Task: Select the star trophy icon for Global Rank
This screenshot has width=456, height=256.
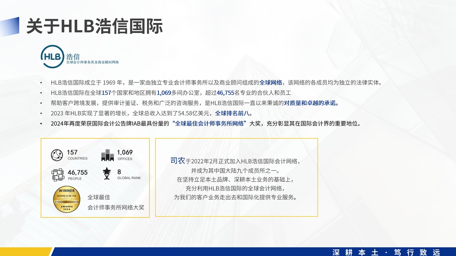Action: 107,174
